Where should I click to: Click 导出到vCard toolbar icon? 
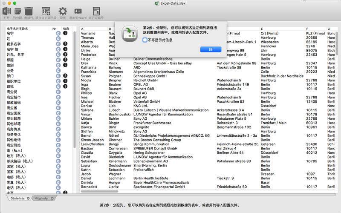(x=78, y=11)
